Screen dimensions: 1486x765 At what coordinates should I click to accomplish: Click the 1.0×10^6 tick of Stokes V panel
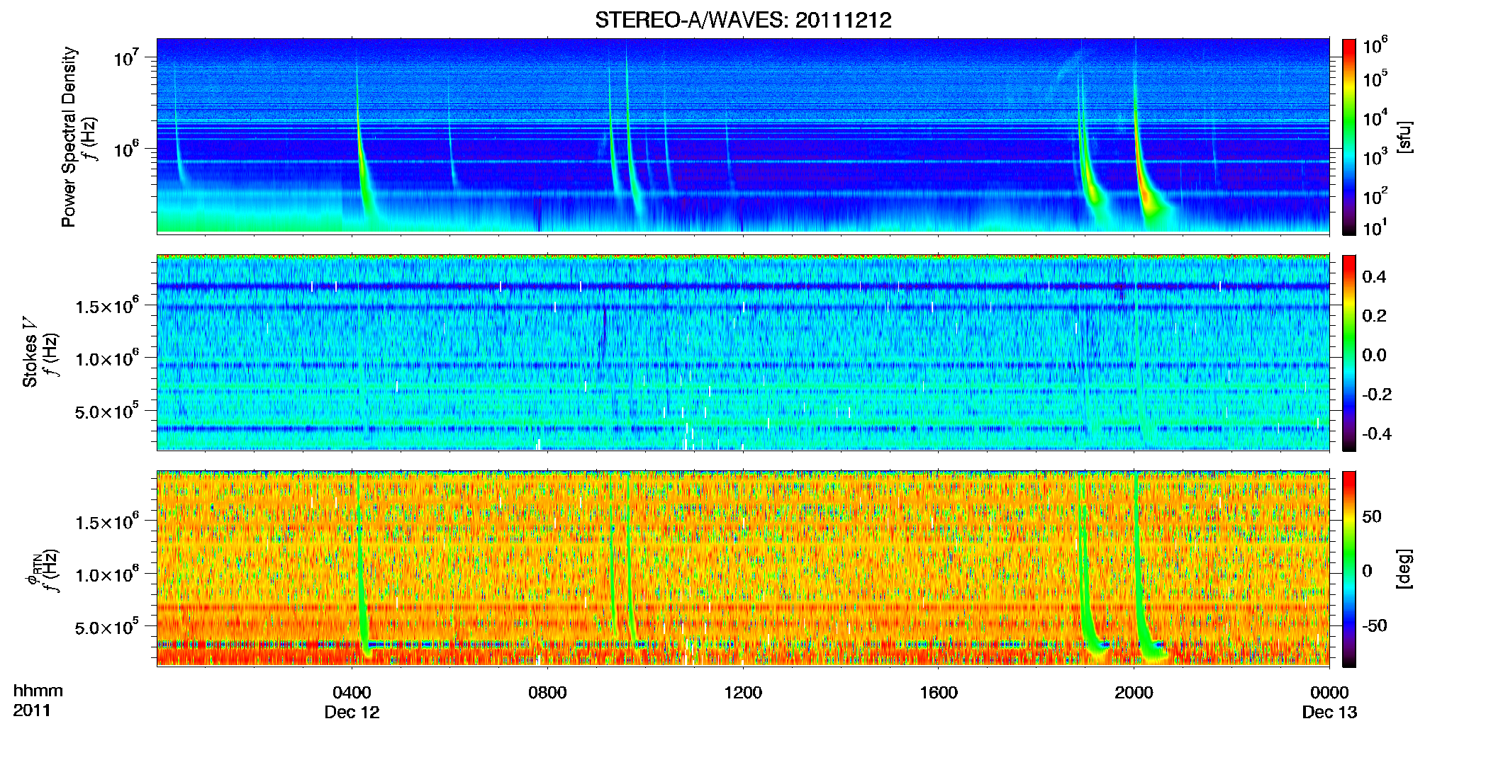click(x=106, y=358)
